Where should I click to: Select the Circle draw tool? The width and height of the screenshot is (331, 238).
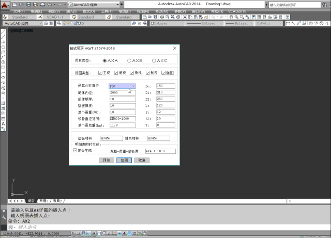pyautogui.click(x=3, y=62)
